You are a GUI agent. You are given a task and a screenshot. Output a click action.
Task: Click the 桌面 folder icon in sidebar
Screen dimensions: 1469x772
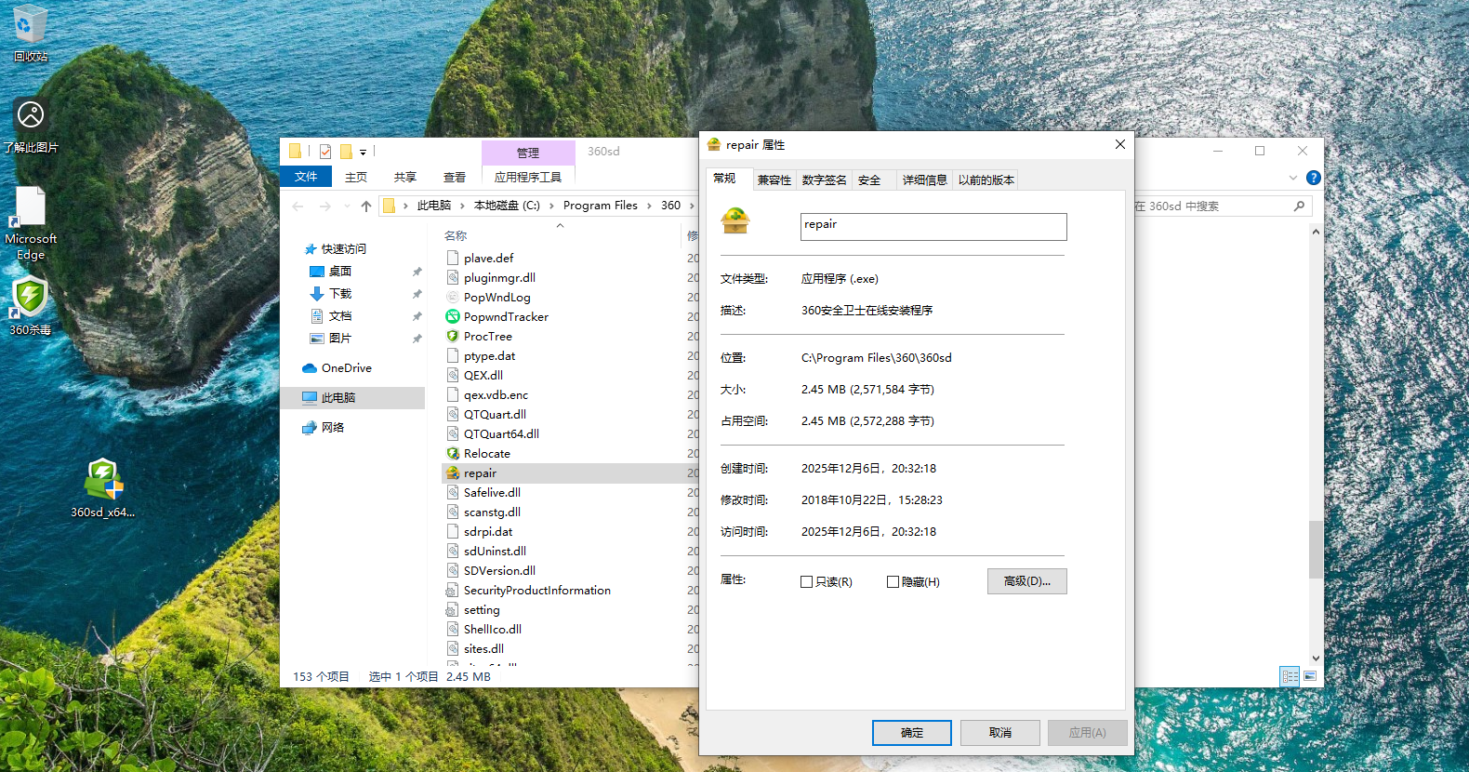(x=317, y=272)
